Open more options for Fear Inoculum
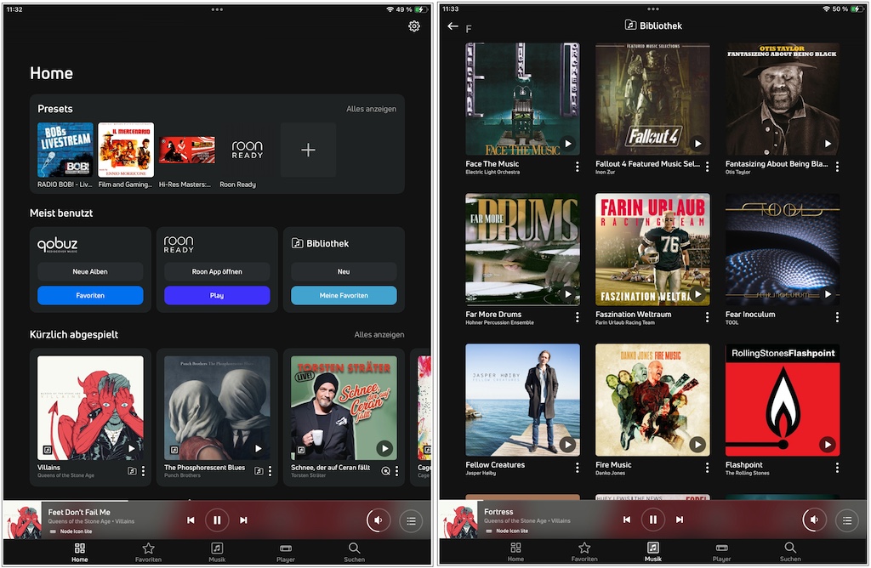The height and width of the screenshot is (568, 871). pyautogui.click(x=837, y=317)
